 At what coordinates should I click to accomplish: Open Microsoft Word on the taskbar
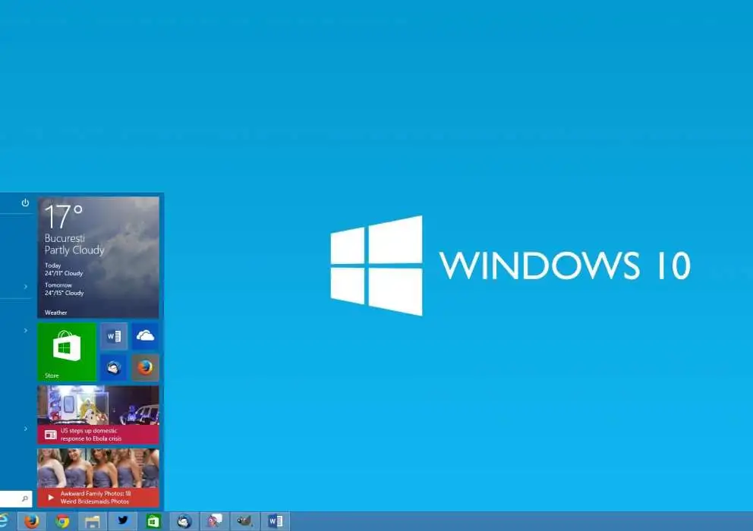(x=276, y=521)
